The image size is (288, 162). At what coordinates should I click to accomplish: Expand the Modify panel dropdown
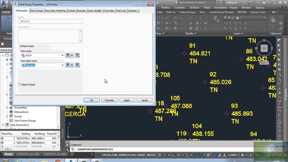(191, 33)
